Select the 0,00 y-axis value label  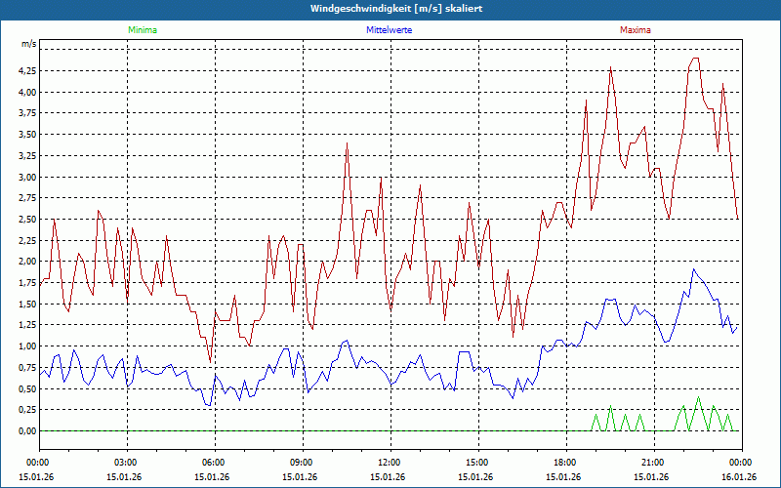(x=26, y=430)
